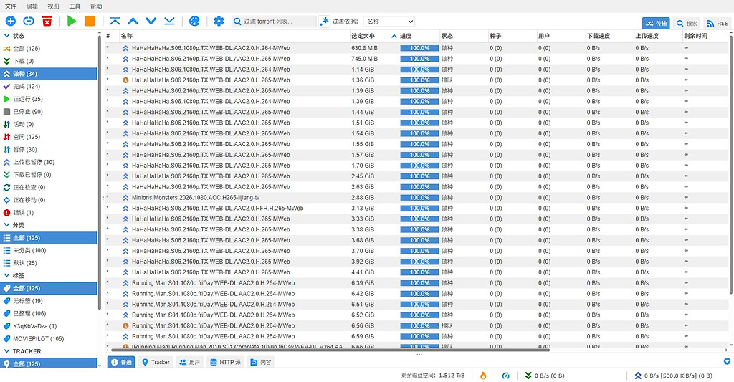Image resolution: width=734 pixels, height=382 pixels.
Task: Open the RSS button
Action: click(717, 23)
